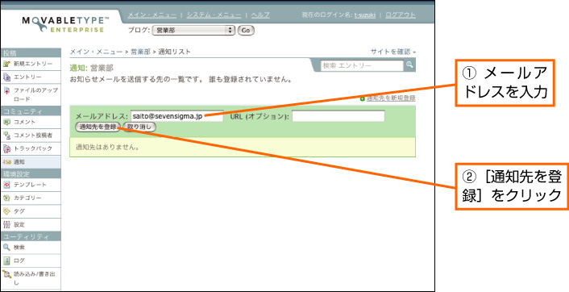
Task: Click the 通知先を登録 button
Action: (98, 127)
